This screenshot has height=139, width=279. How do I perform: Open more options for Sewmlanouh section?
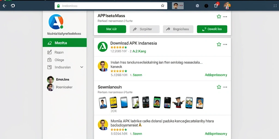click(x=225, y=87)
